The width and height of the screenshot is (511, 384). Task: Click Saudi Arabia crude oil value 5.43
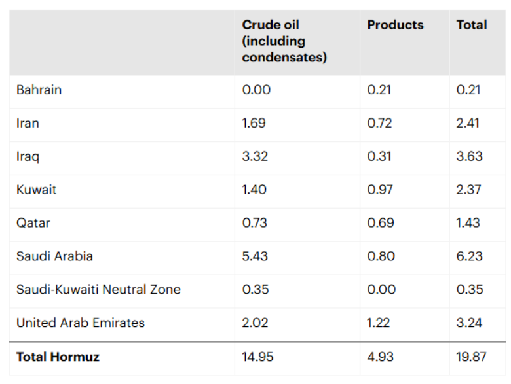tap(255, 256)
